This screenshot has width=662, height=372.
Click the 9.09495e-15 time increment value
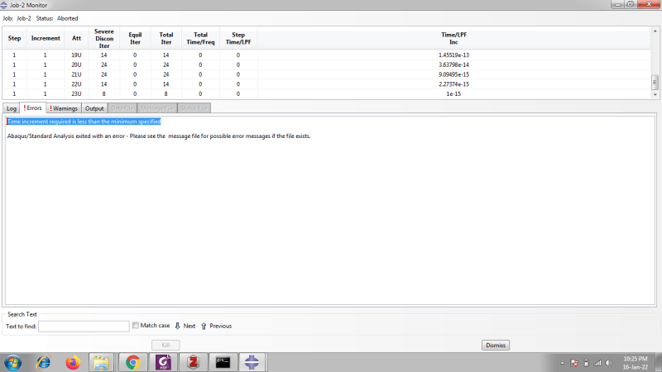coord(453,74)
